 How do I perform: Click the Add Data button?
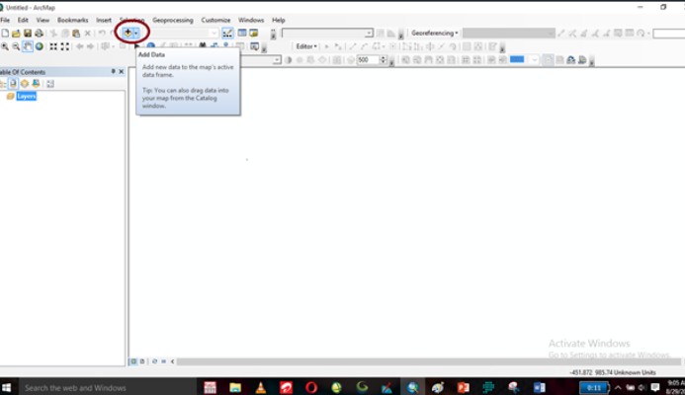[128, 33]
